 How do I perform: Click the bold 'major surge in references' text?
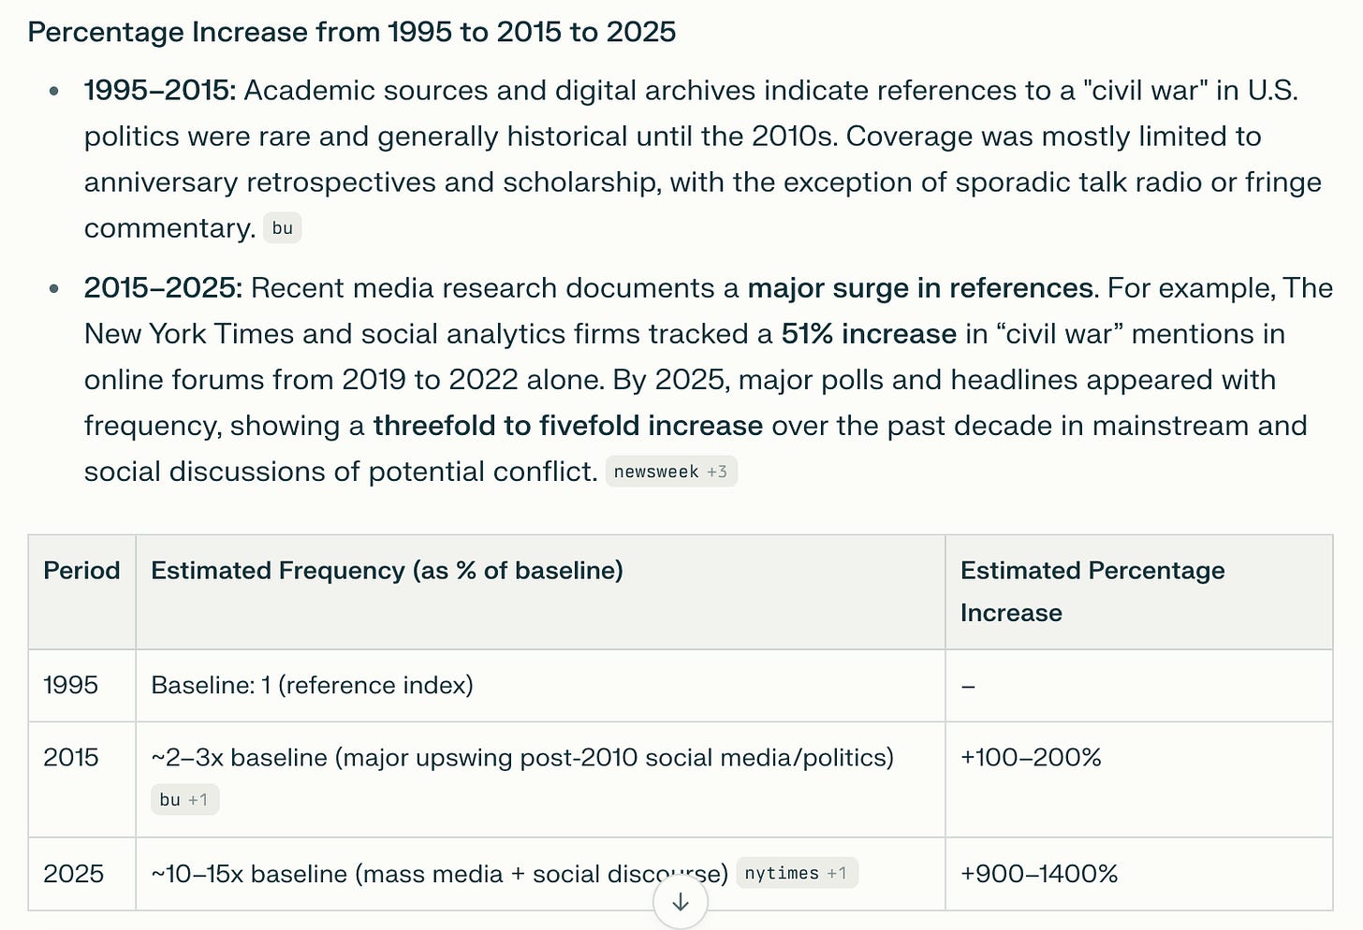[x=920, y=288]
